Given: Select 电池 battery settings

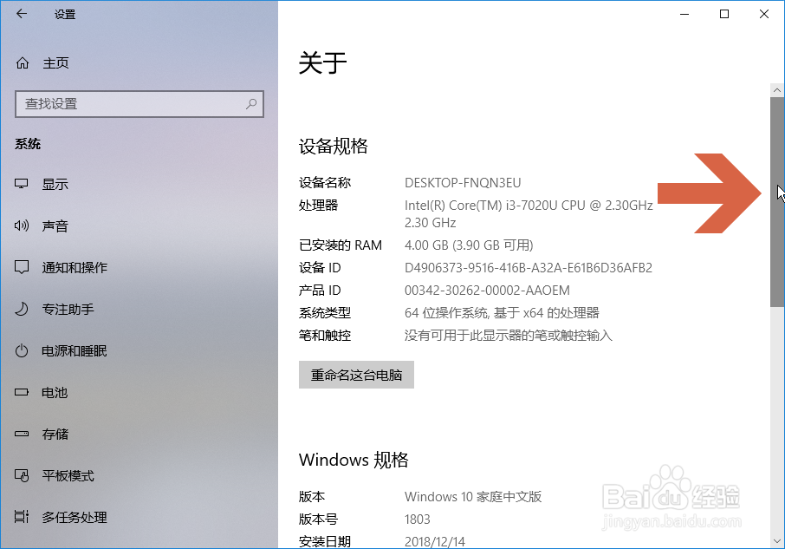Looking at the screenshot, I should coord(54,392).
